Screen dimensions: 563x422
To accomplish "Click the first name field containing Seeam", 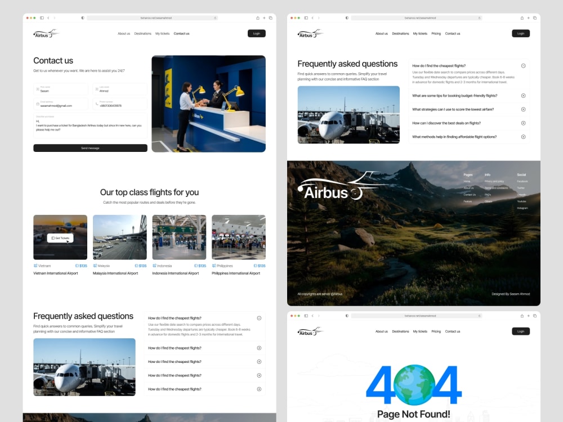I will click(61, 89).
